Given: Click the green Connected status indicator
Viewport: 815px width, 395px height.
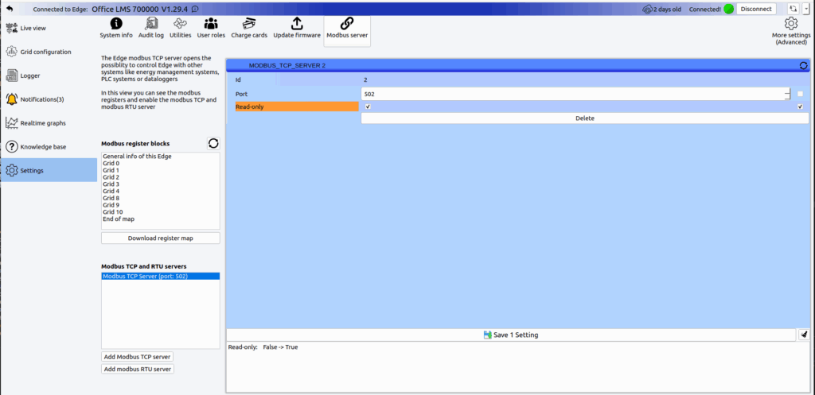Looking at the screenshot, I should click(x=729, y=9).
